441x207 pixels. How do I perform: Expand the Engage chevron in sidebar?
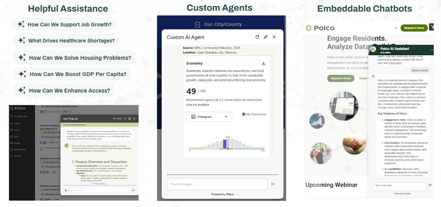(x=32, y=143)
